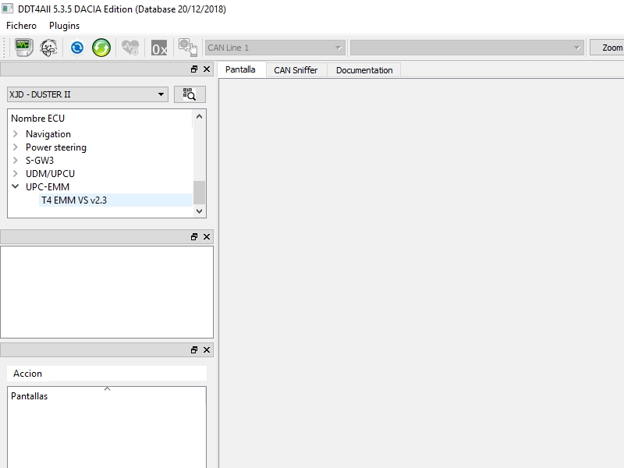Close the middle empty panel
624x468 pixels.
tap(207, 237)
